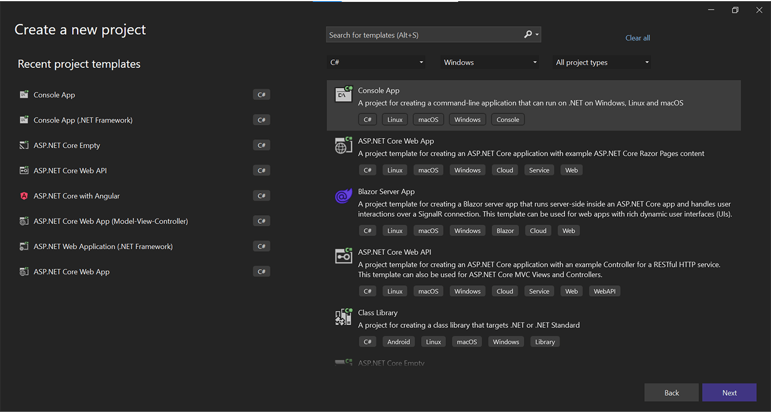Select the Class Library template title
Screen dimensions: 771x413
pos(378,313)
